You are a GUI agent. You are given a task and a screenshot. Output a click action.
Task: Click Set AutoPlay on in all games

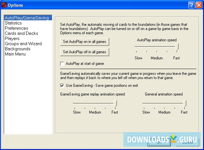pyautogui.click(x=84, y=42)
